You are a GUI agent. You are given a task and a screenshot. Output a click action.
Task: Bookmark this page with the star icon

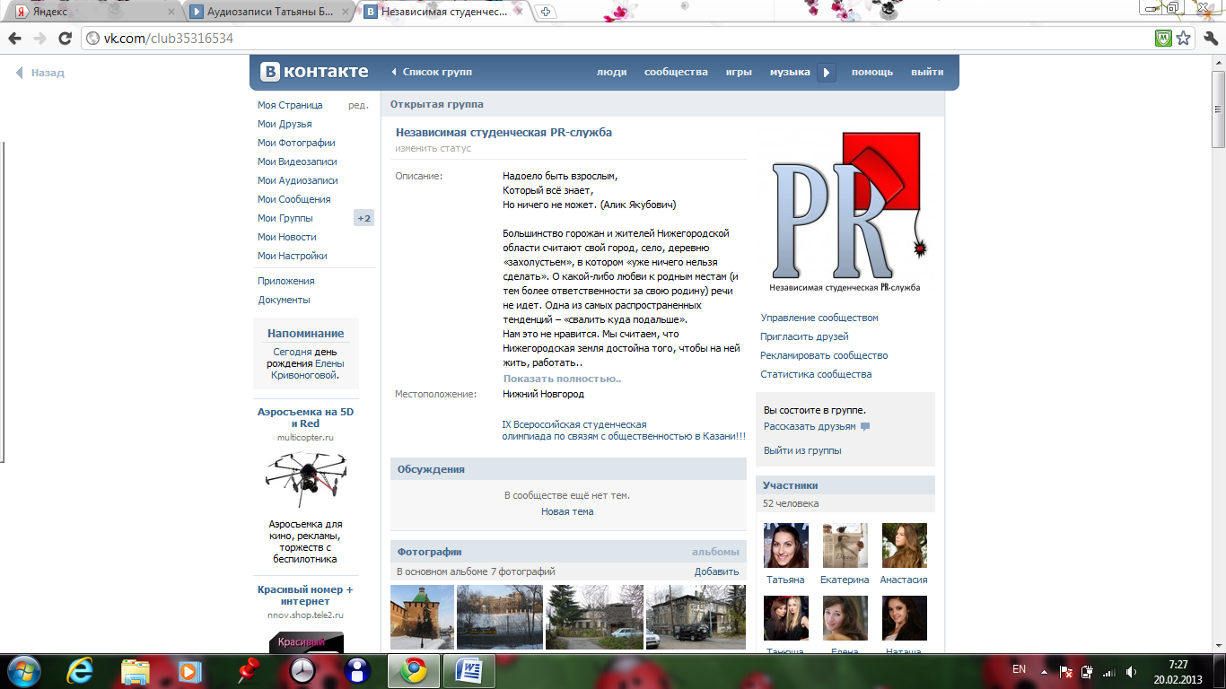click(1184, 39)
